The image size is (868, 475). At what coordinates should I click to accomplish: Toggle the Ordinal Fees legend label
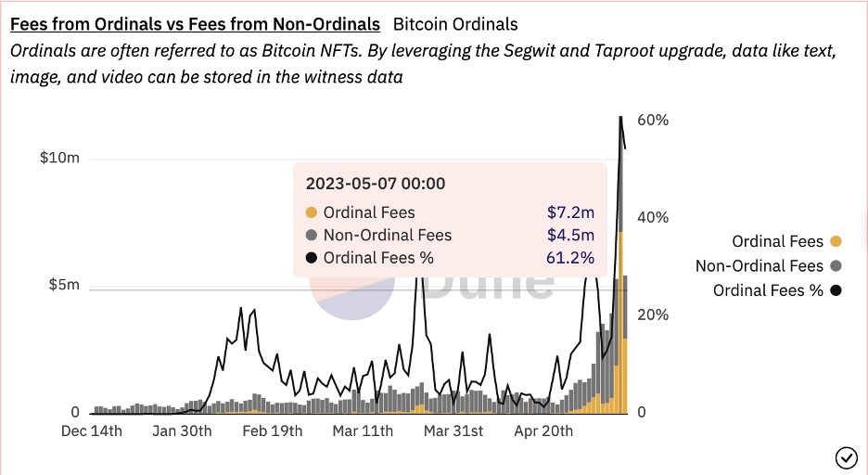click(777, 241)
